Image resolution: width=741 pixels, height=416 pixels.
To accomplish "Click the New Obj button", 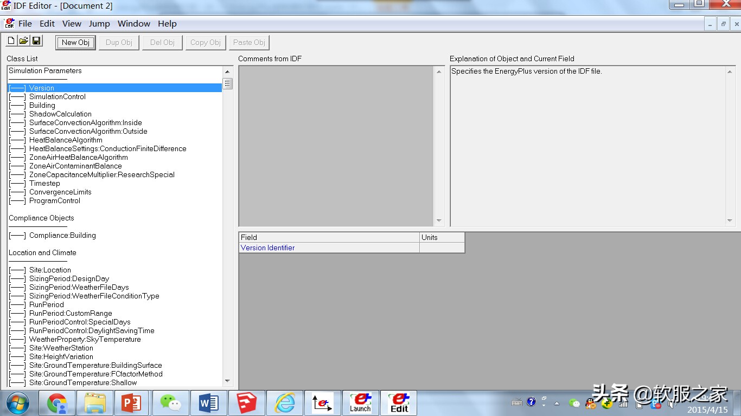I will point(75,42).
